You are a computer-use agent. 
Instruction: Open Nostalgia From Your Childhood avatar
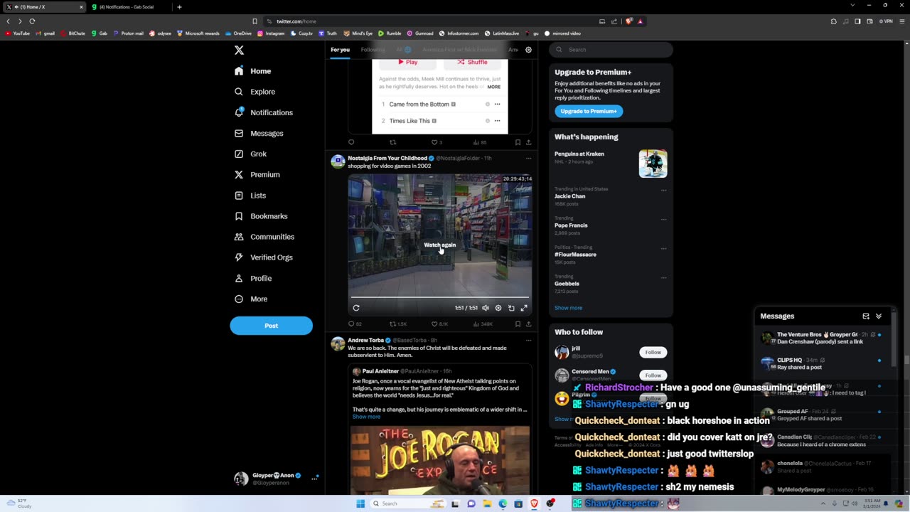338,161
